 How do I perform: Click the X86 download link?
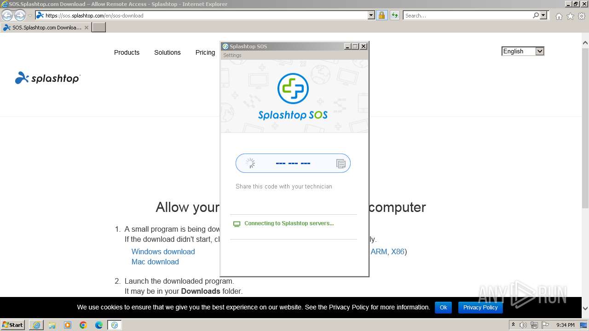398,252
